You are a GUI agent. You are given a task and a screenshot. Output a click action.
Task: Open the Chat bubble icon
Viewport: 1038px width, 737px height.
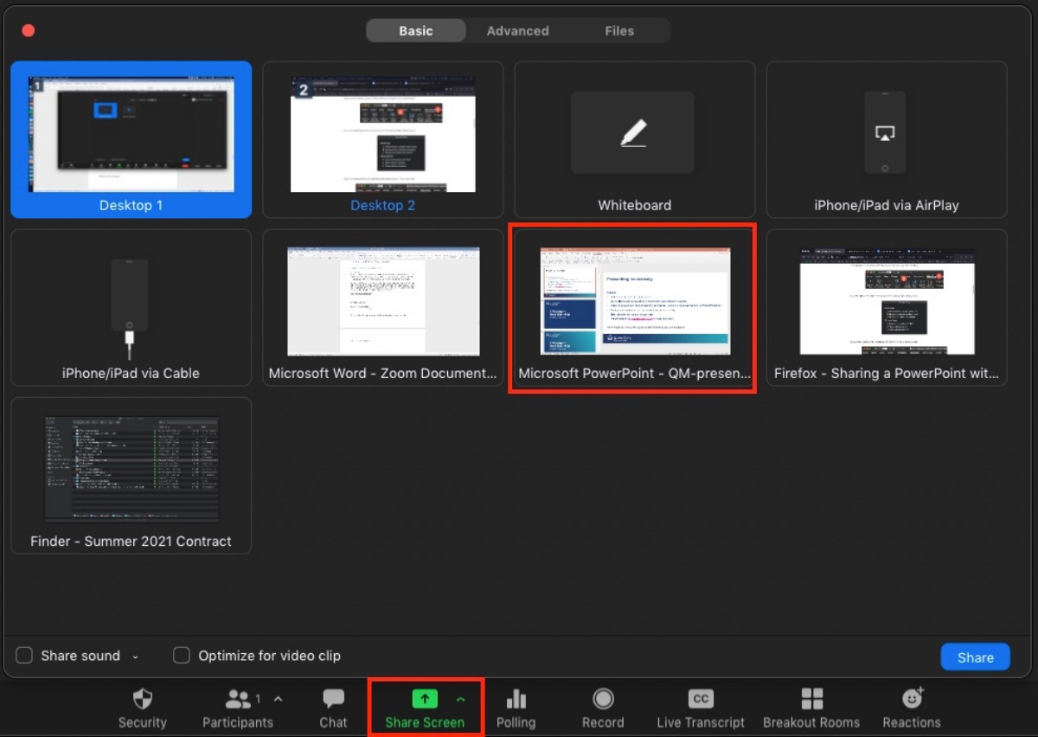tap(333, 699)
